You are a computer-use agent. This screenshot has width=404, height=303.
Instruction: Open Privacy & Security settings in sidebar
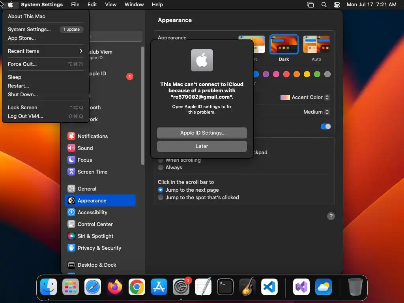coord(101,248)
